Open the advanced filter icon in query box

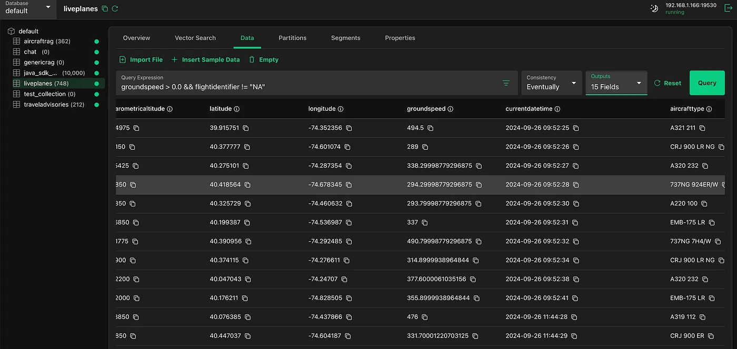click(x=506, y=83)
